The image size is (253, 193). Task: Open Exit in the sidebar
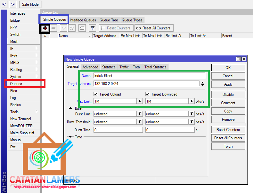pyautogui.click(x=24, y=147)
